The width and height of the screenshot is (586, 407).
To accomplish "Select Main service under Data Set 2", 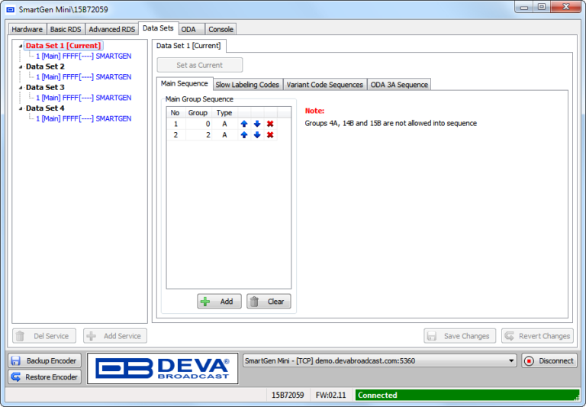I will point(83,77).
